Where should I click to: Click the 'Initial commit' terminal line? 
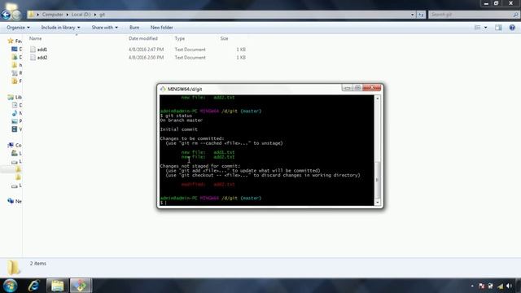pyautogui.click(x=179, y=129)
